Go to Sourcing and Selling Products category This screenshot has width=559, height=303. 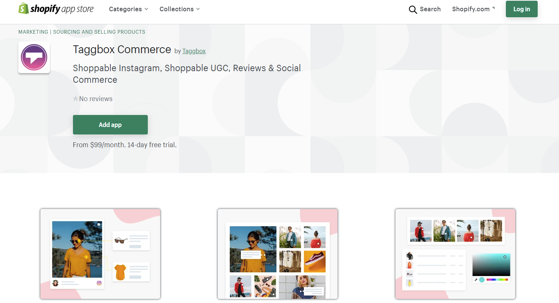(x=99, y=32)
